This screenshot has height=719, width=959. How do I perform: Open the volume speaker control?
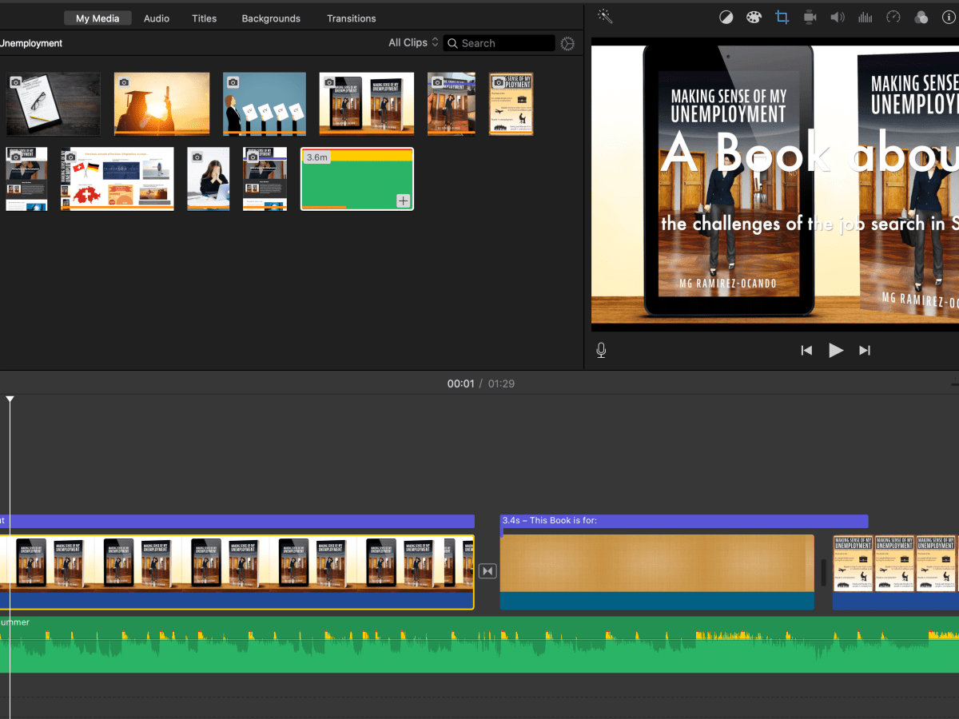[837, 18]
